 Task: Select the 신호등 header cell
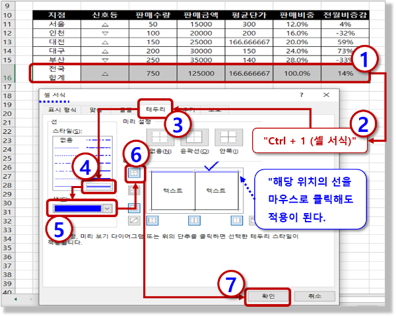pyautogui.click(x=105, y=15)
